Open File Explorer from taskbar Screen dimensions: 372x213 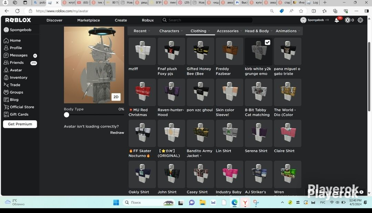click(x=203, y=202)
